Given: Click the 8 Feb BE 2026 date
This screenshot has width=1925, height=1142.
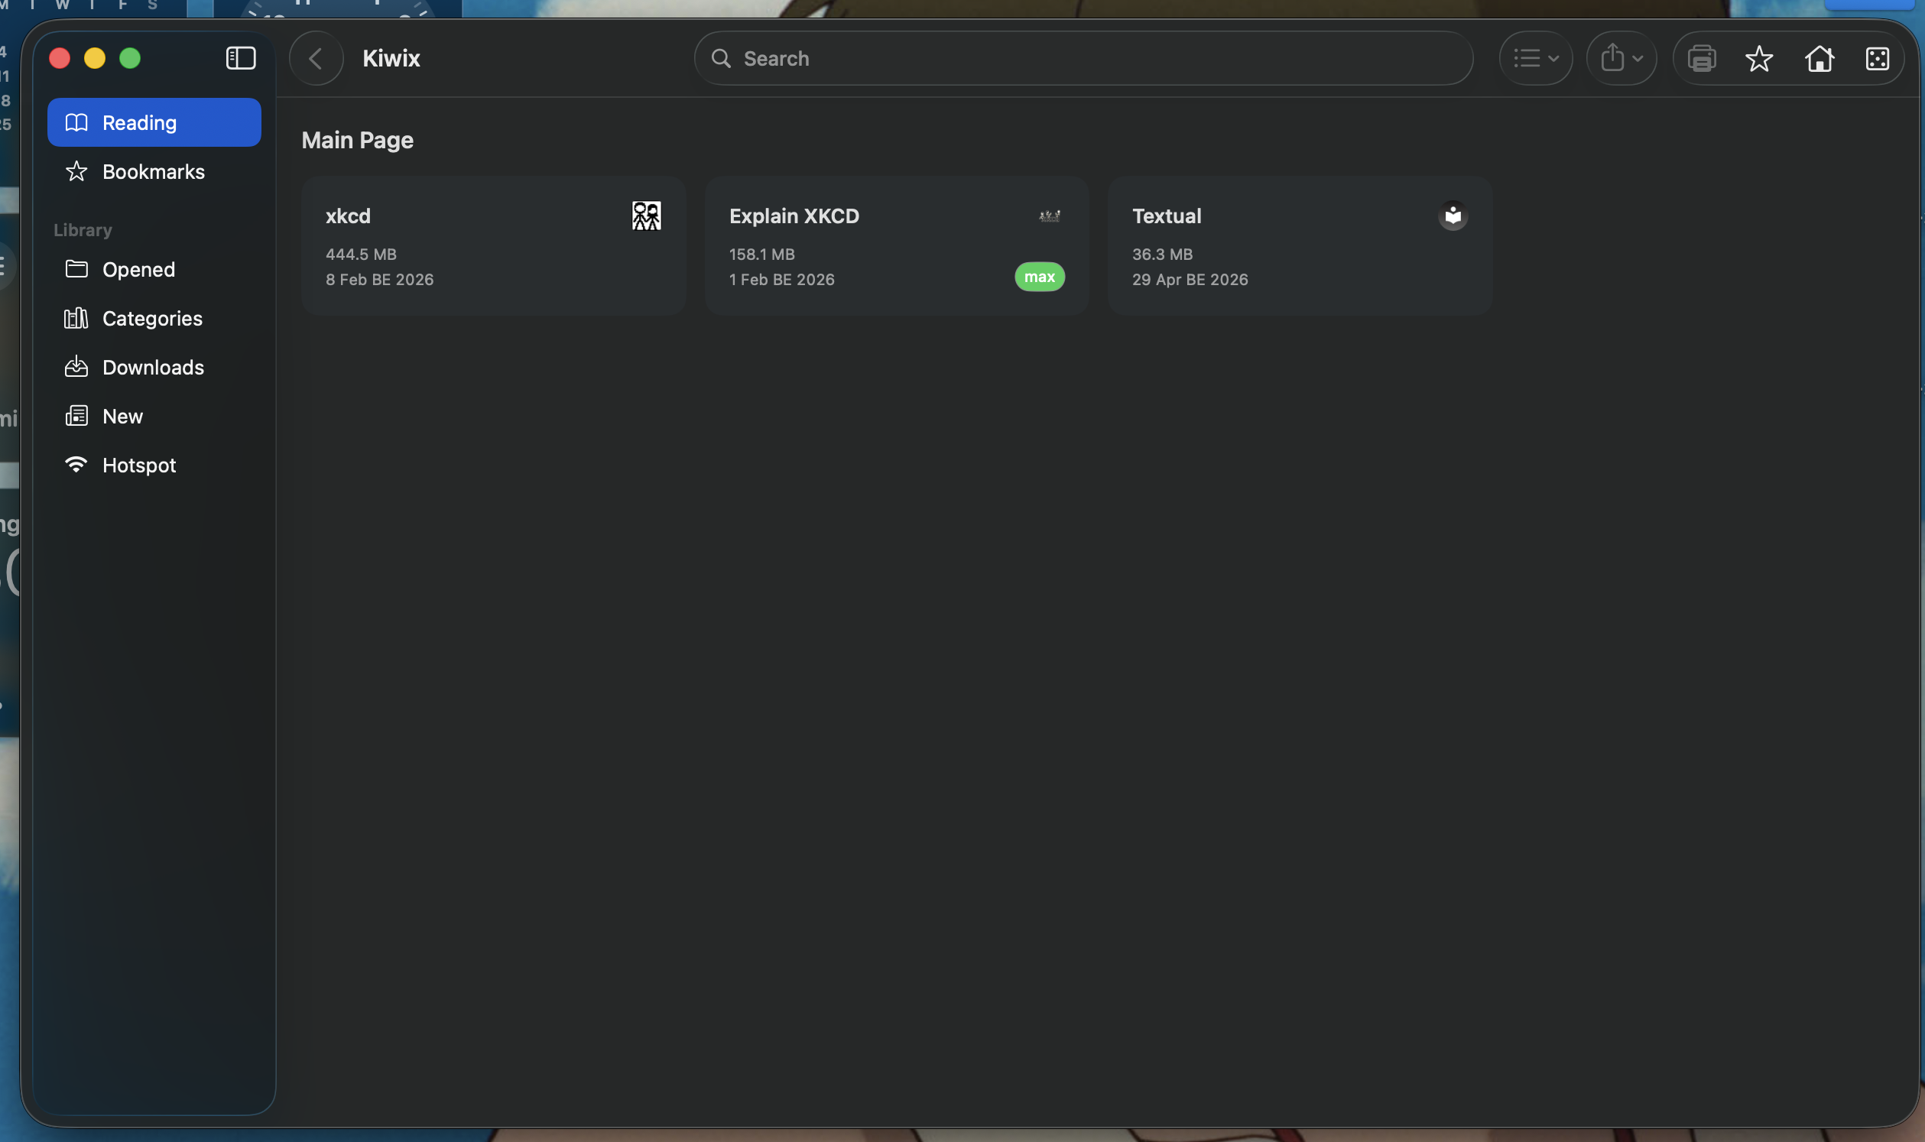Looking at the screenshot, I should click(x=379, y=279).
